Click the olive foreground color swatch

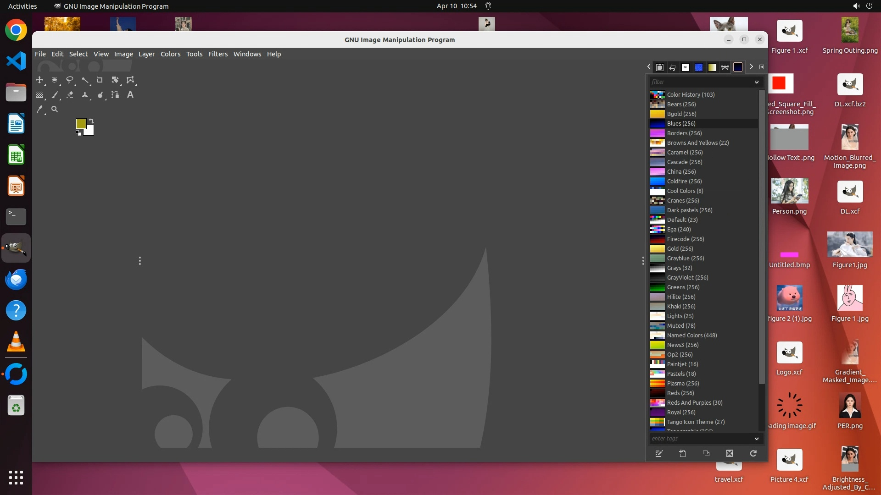[81, 123]
